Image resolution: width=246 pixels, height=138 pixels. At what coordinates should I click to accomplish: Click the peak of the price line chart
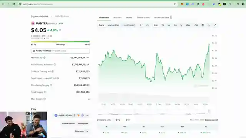pyautogui.click(x=209, y=44)
